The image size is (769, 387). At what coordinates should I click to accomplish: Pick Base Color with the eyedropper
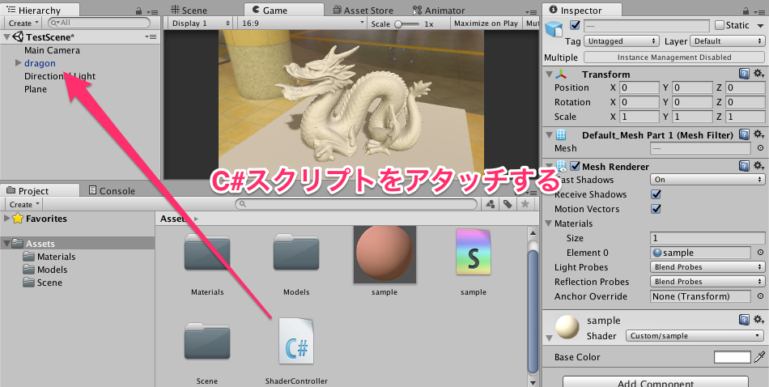759,357
